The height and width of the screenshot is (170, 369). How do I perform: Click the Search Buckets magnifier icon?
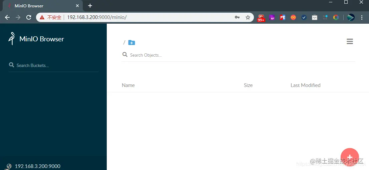point(11,65)
